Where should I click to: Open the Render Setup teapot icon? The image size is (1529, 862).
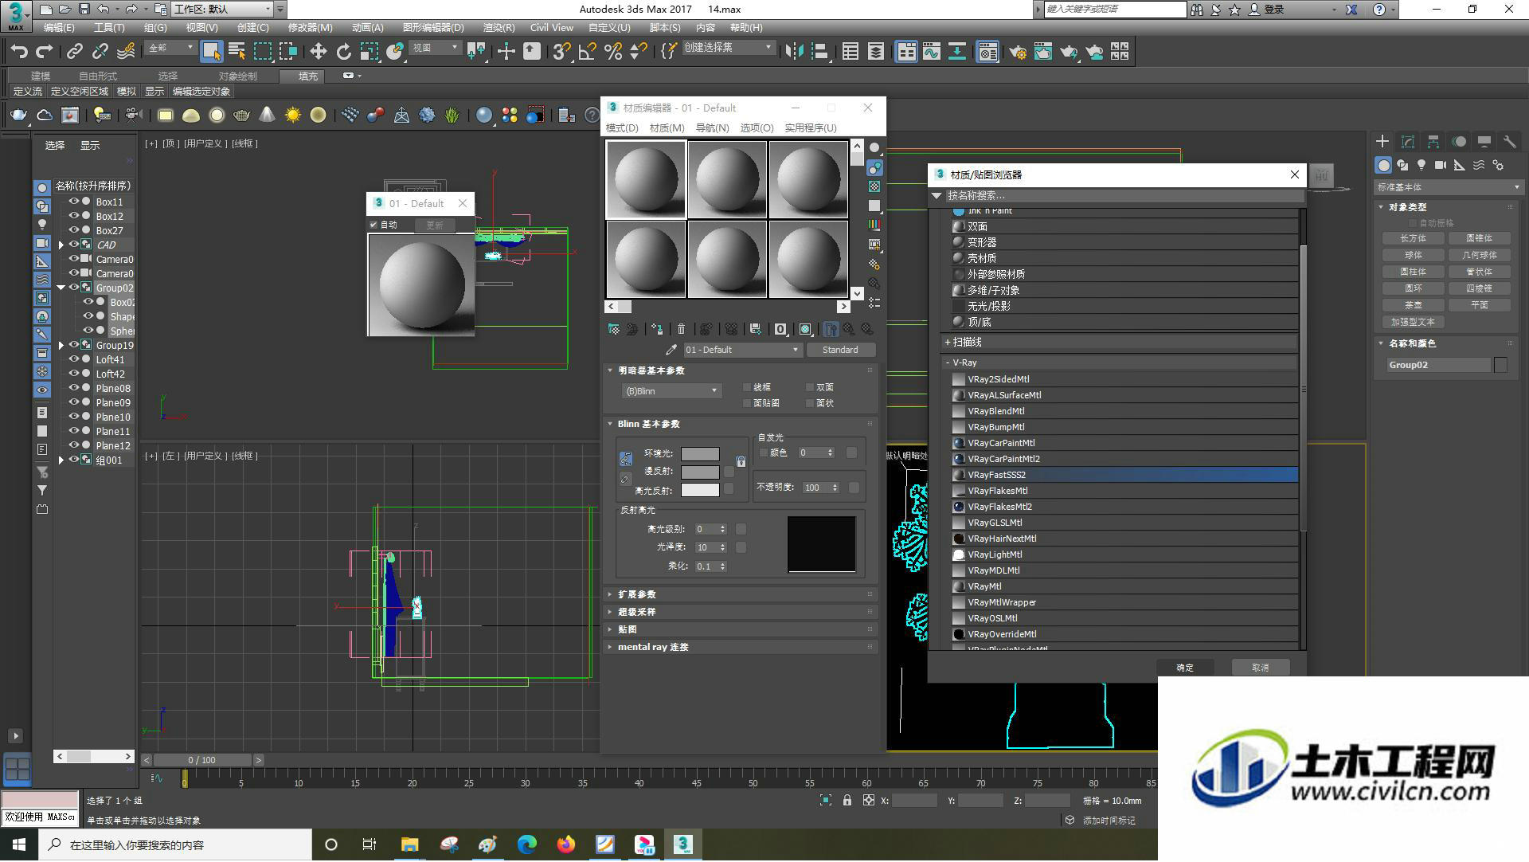click(x=1018, y=52)
